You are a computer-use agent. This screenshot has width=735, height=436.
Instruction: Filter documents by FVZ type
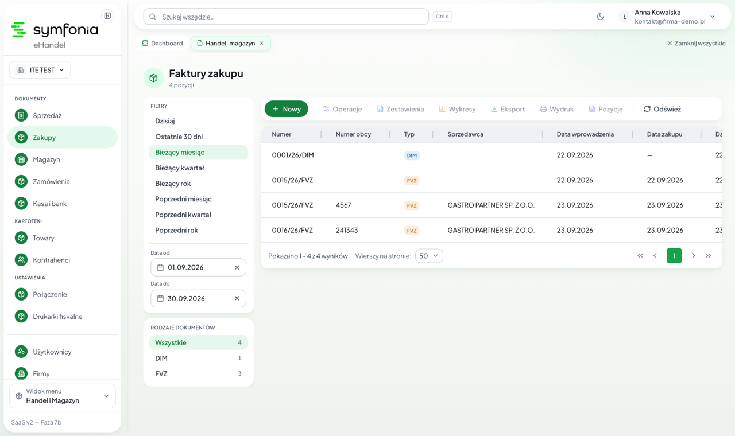(198, 373)
